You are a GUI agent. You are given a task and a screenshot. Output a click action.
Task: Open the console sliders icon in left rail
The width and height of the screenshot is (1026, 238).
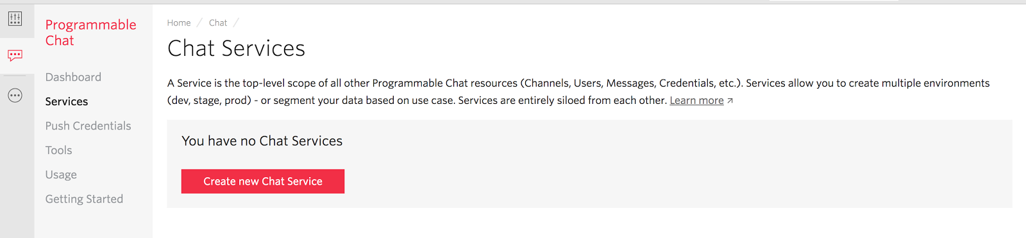pyautogui.click(x=15, y=19)
